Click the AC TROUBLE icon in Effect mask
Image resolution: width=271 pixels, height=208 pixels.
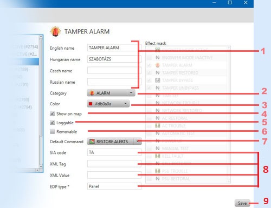[x=158, y=125]
